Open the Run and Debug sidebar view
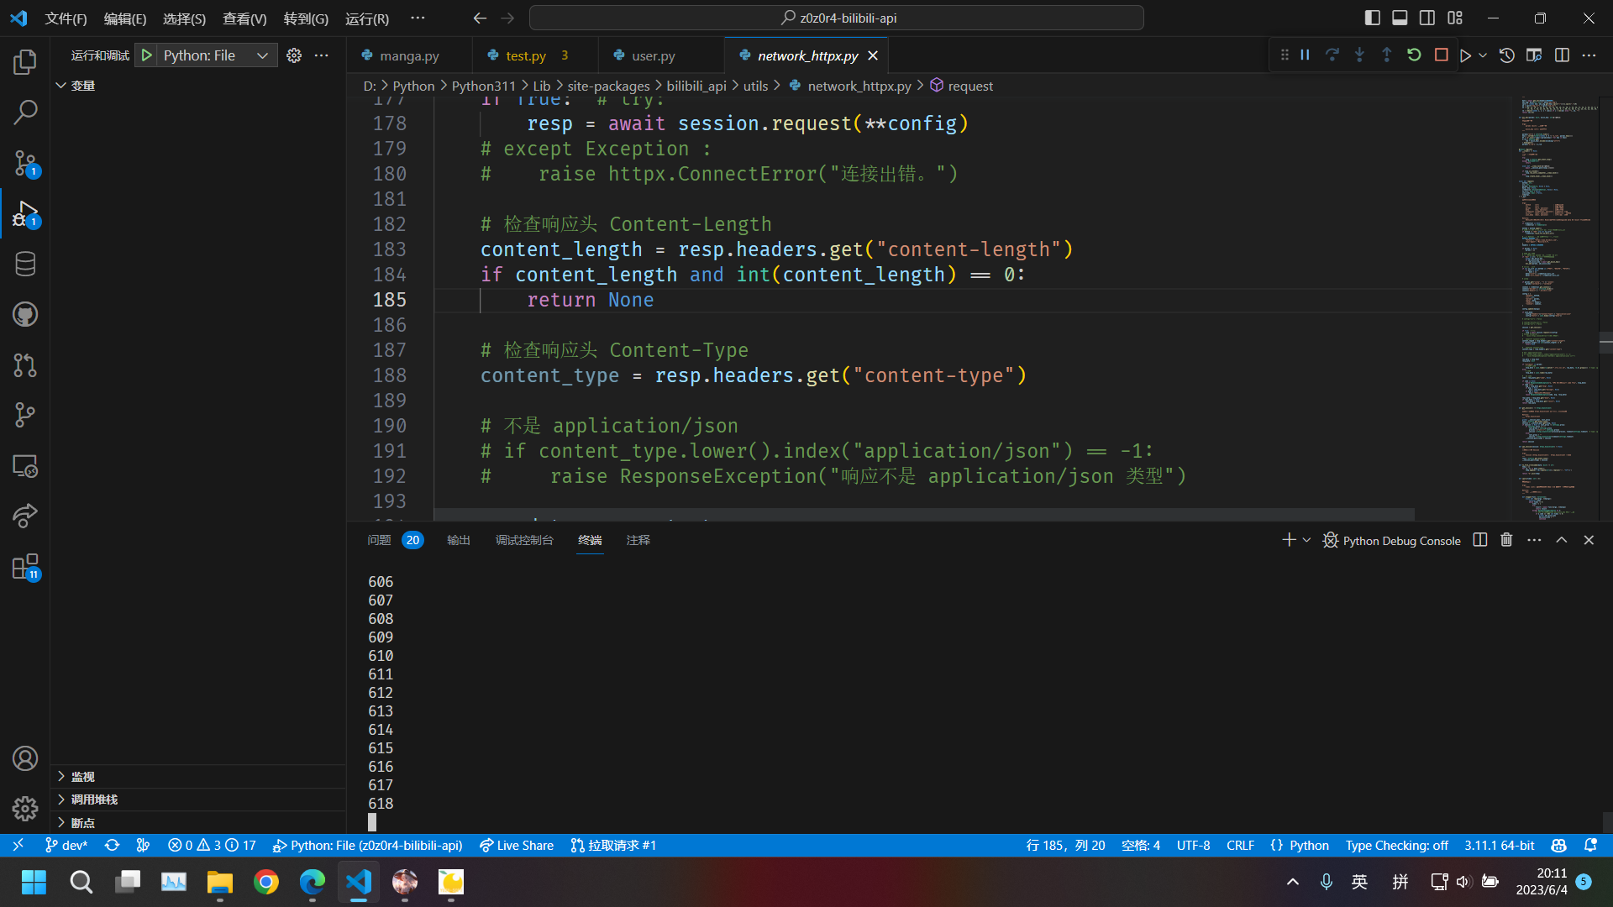The width and height of the screenshot is (1613, 907). pyautogui.click(x=24, y=213)
